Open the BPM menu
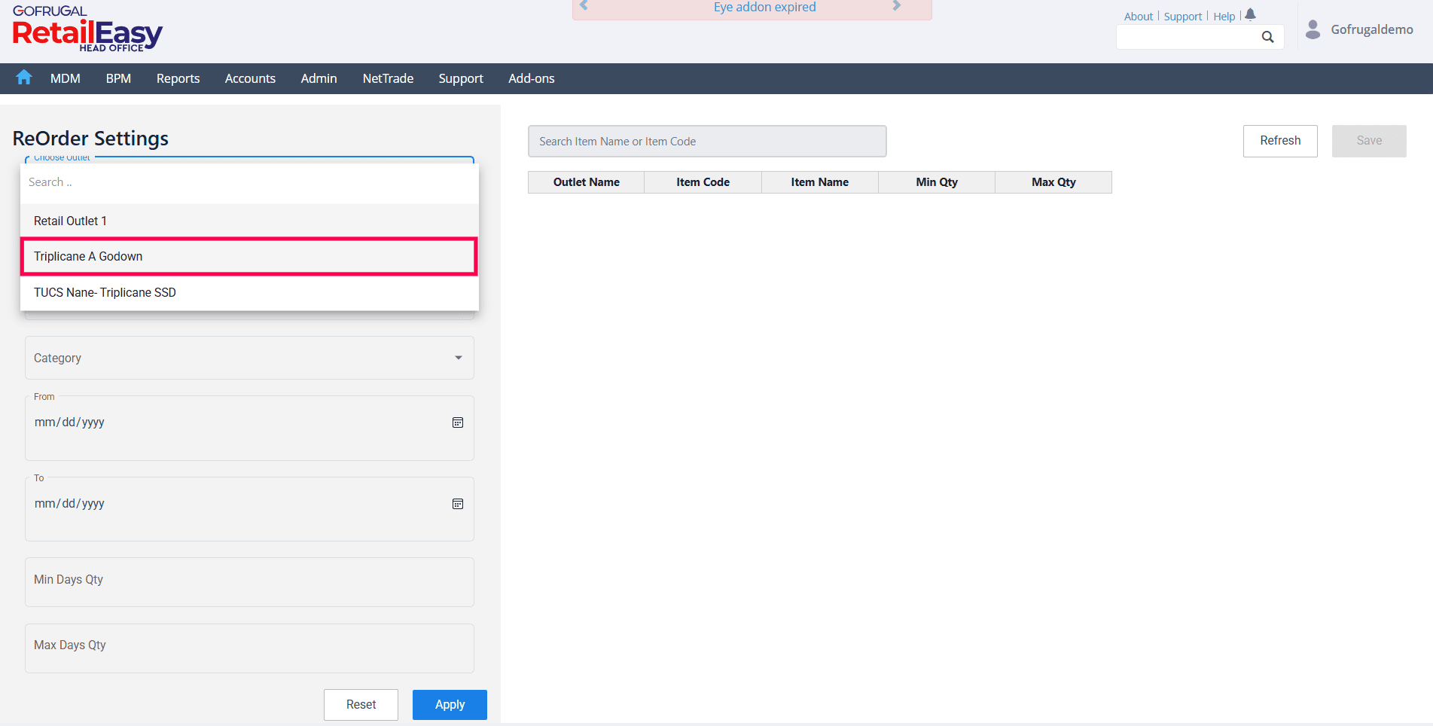This screenshot has width=1433, height=726. 118,78
